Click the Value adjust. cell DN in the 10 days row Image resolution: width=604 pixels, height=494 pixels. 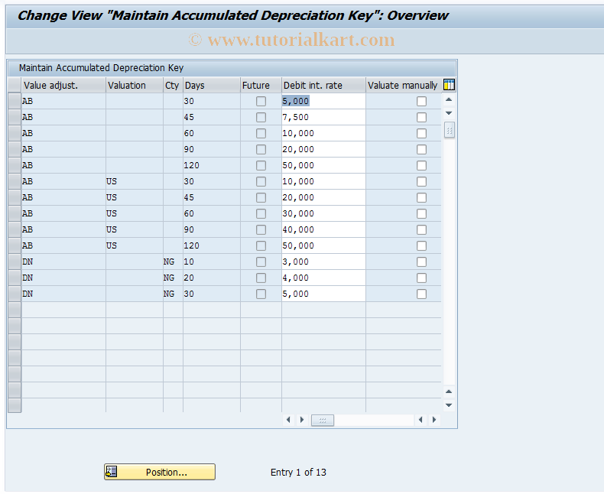tap(63, 262)
